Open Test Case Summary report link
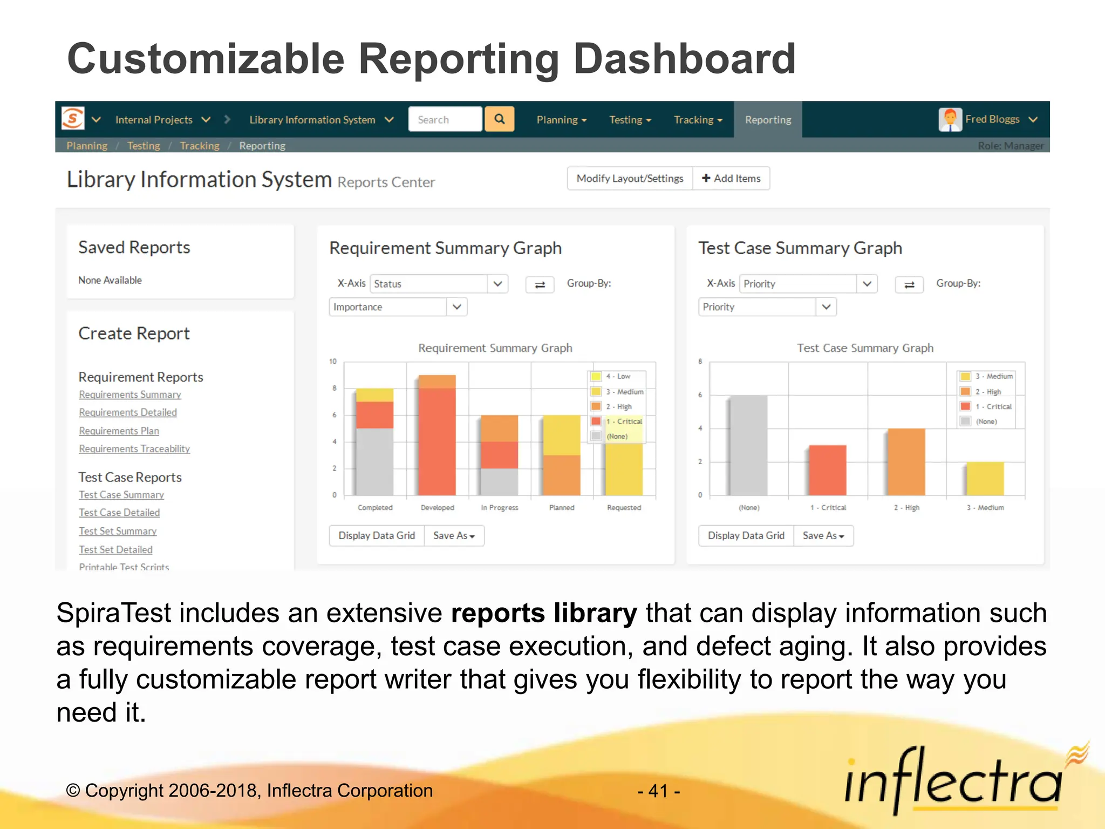The height and width of the screenshot is (829, 1105). 121,494
